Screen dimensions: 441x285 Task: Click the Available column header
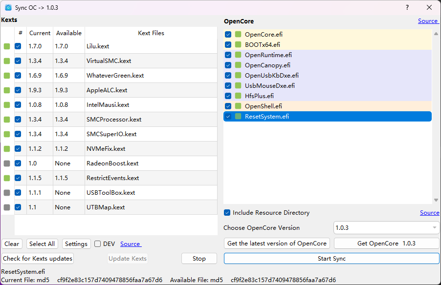pos(69,33)
